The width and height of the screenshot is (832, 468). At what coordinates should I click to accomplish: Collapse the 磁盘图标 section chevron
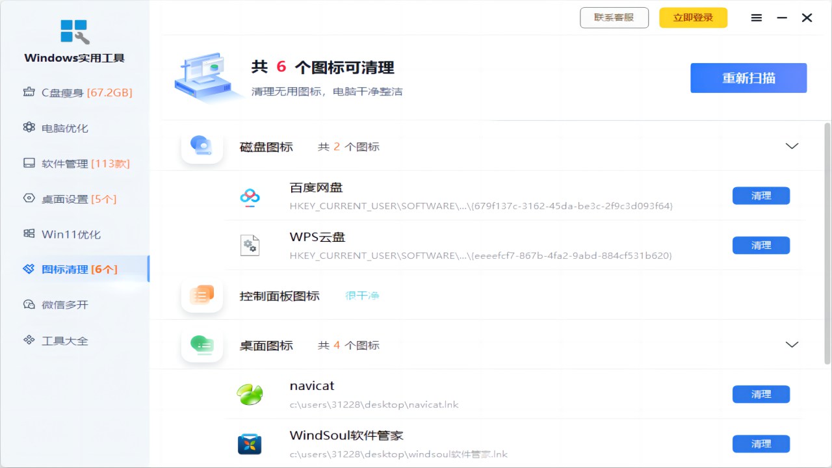pyautogui.click(x=792, y=146)
